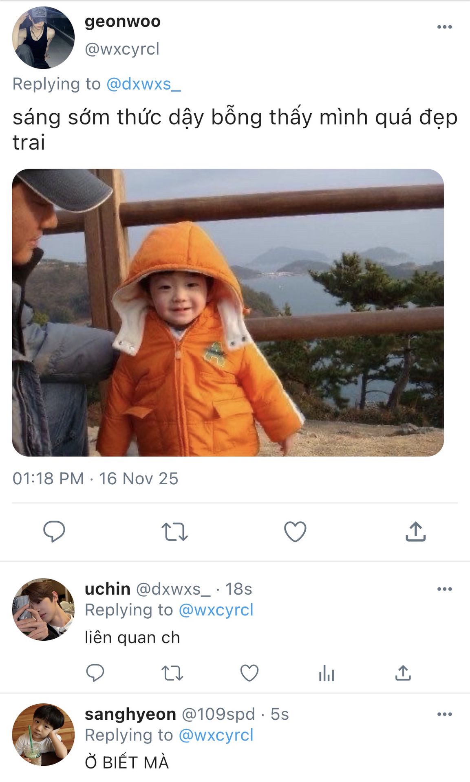Share geonwoo's main tweet
This screenshot has width=470, height=782.
pos(415,531)
